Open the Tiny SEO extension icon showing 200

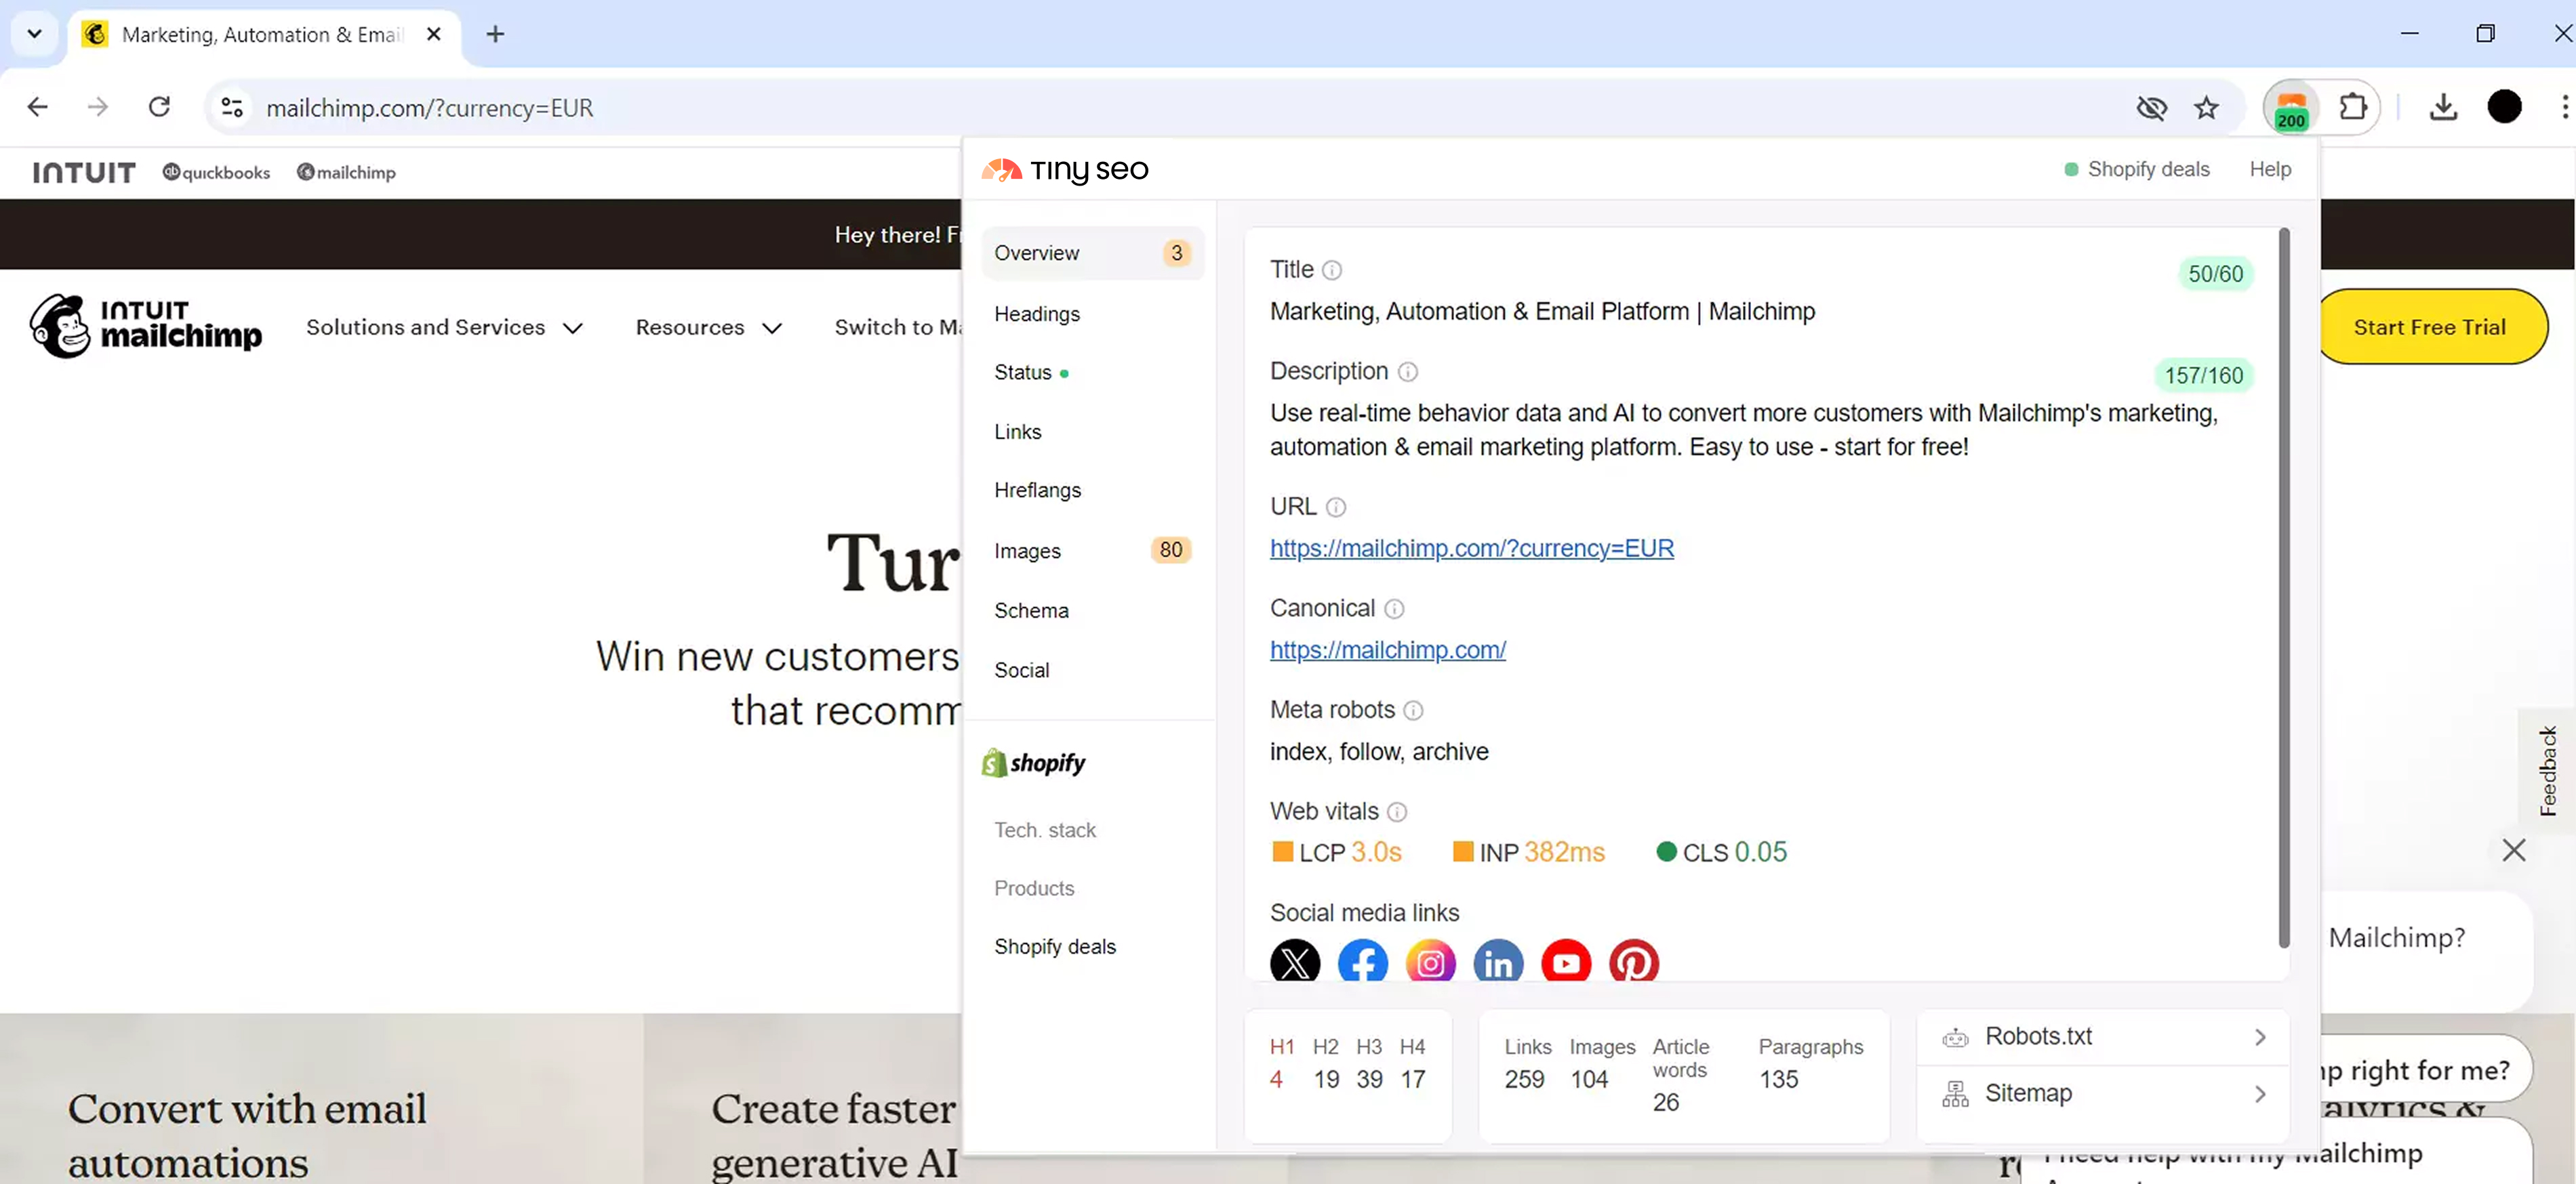point(2290,108)
